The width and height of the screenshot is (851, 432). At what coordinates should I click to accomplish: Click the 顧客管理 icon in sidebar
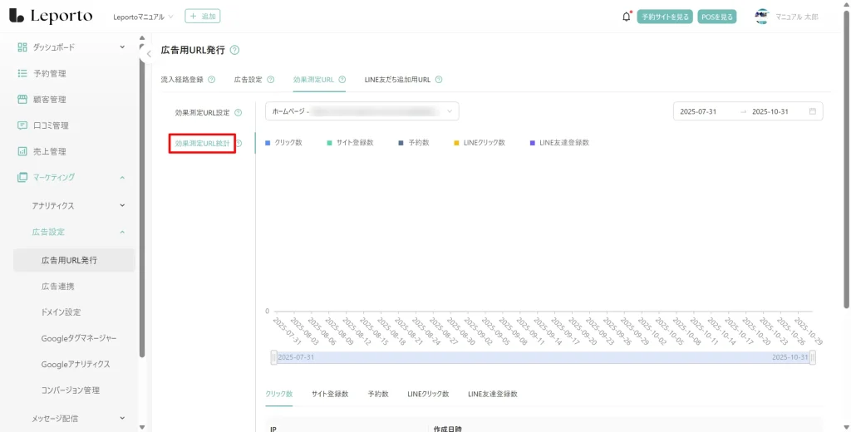pos(22,100)
